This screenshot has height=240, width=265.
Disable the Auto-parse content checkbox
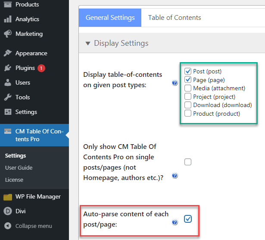click(188, 219)
